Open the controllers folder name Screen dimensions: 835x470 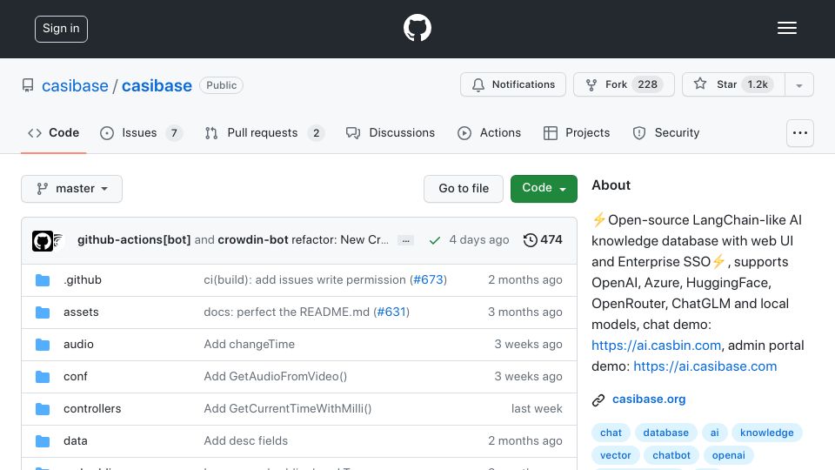coord(92,409)
